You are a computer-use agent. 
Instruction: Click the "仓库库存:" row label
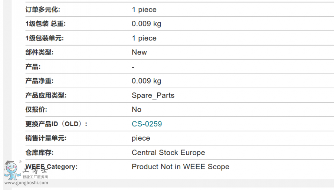39,153
